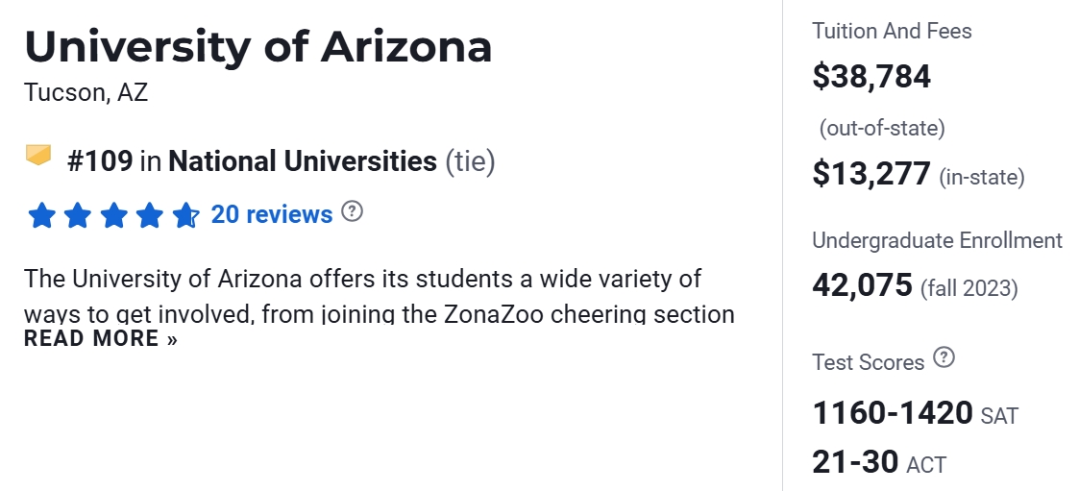Image resolution: width=1079 pixels, height=491 pixels.
Task: Click the Tucson, AZ location text
Action: pos(86,93)
